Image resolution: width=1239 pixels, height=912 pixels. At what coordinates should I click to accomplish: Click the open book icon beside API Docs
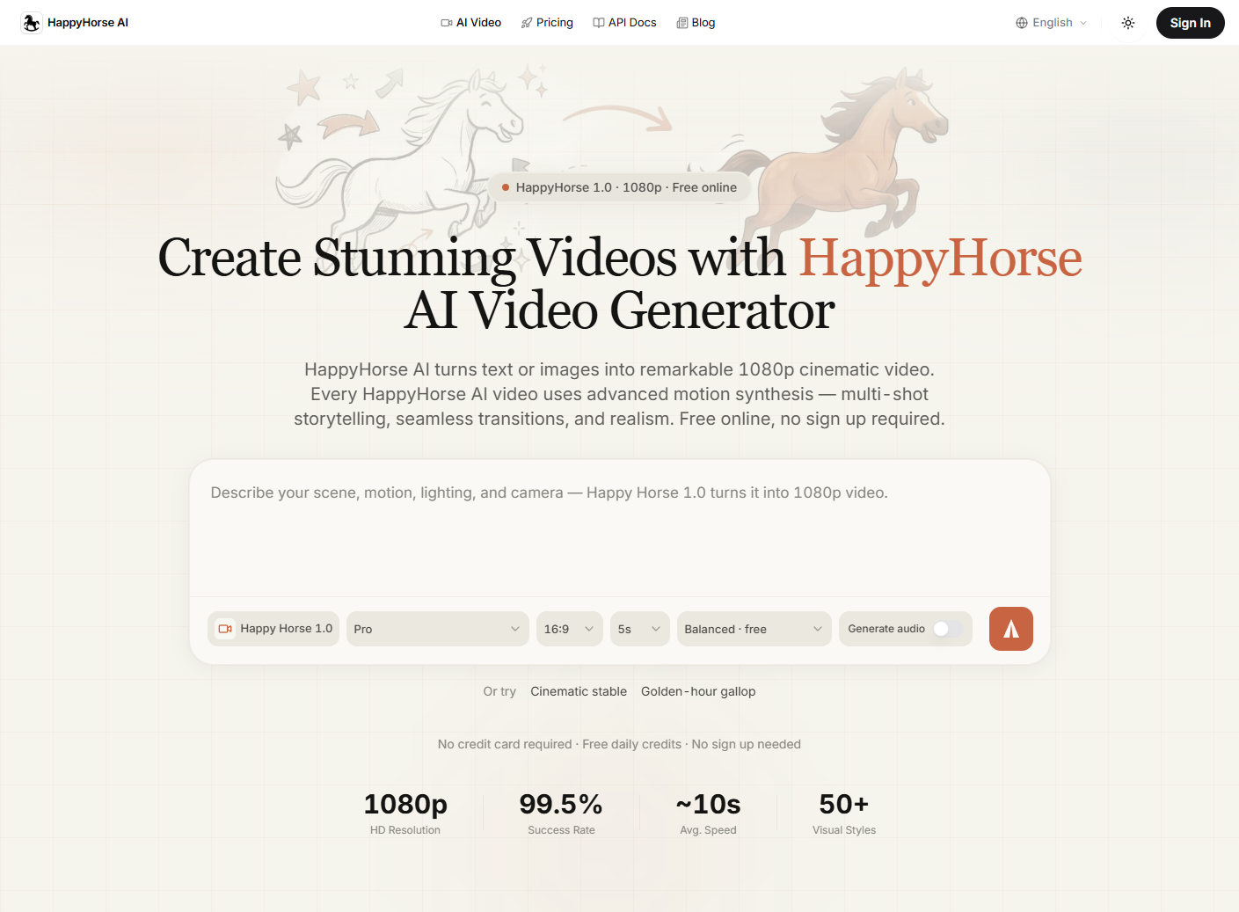[598, 22]
